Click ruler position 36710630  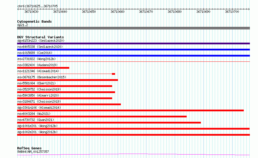[31, 12]
